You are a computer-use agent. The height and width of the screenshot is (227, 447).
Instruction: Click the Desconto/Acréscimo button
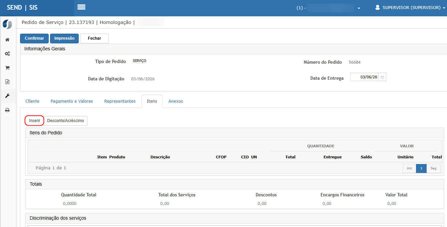[x=66, y=121]
